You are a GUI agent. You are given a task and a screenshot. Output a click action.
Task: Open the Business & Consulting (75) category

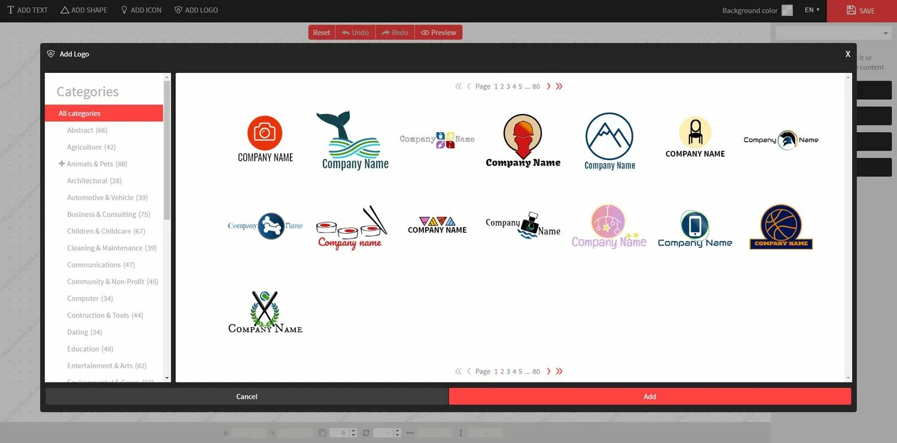(x=108, y=213)
